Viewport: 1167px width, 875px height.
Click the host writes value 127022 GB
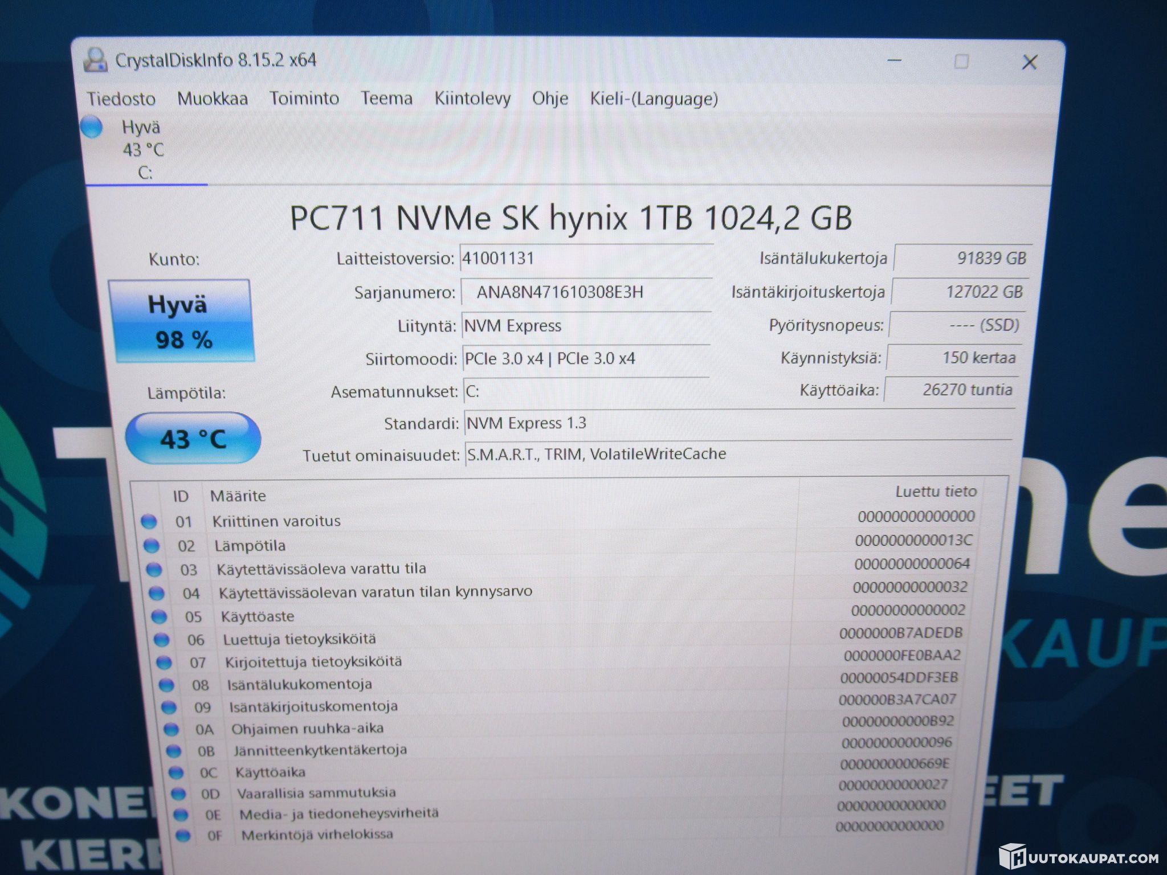(x=960, y=292)
